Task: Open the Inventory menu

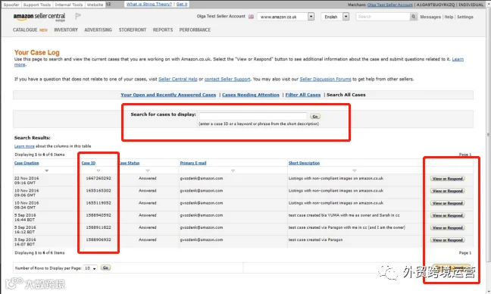Action: [x=66, y=30]
